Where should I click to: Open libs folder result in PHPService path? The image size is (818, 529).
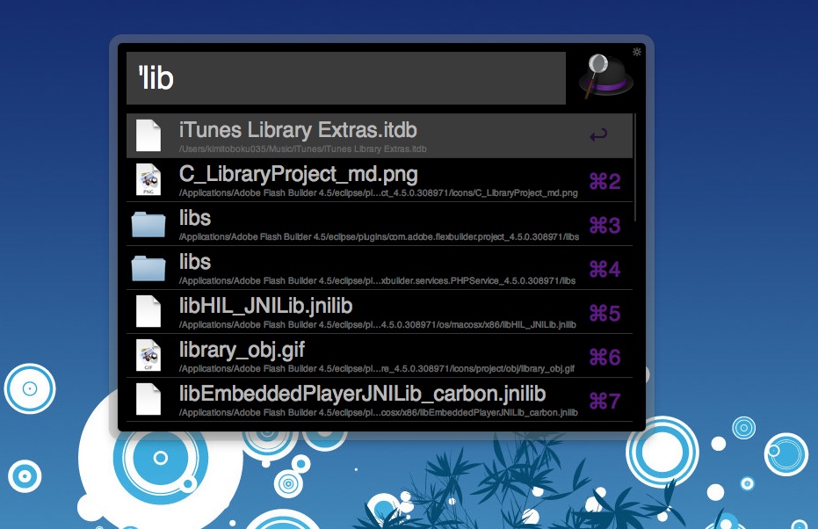pyautogui.click(x=380, y=268)
